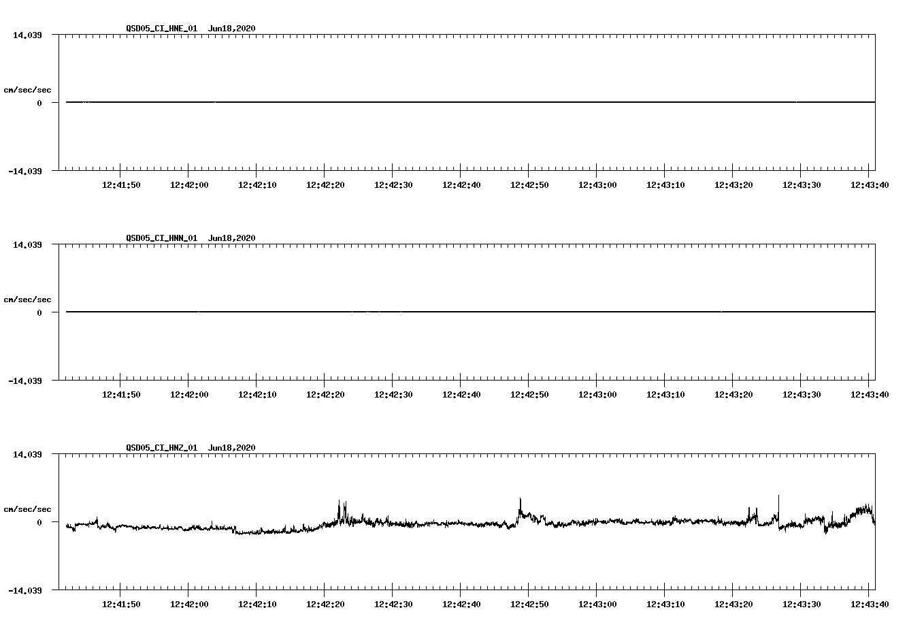The width and height of the screenshot is (924, 629).
Task: Click the 12:41:50 time label under HNZ chart
Action: tap(121, 604)
